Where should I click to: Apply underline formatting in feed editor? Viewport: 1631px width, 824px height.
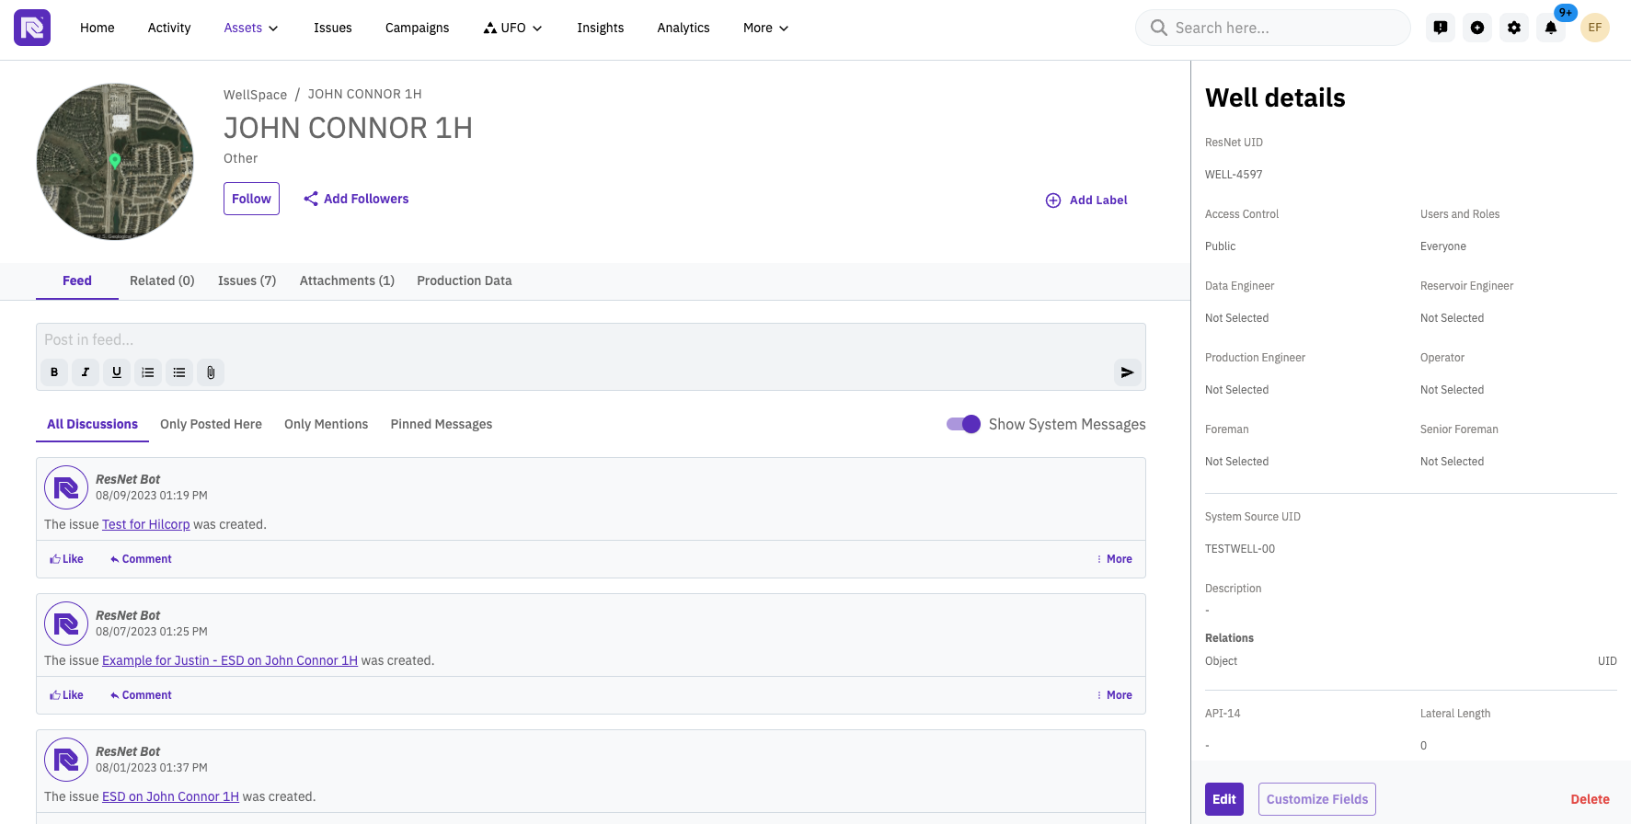(x=117, y=372)
